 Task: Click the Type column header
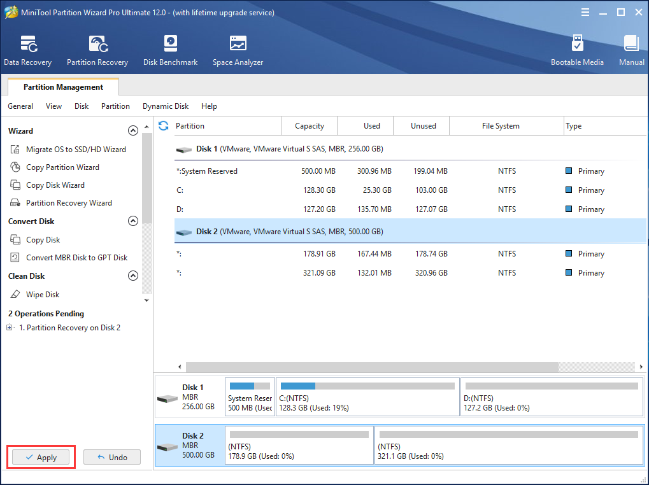click(605, 125)
